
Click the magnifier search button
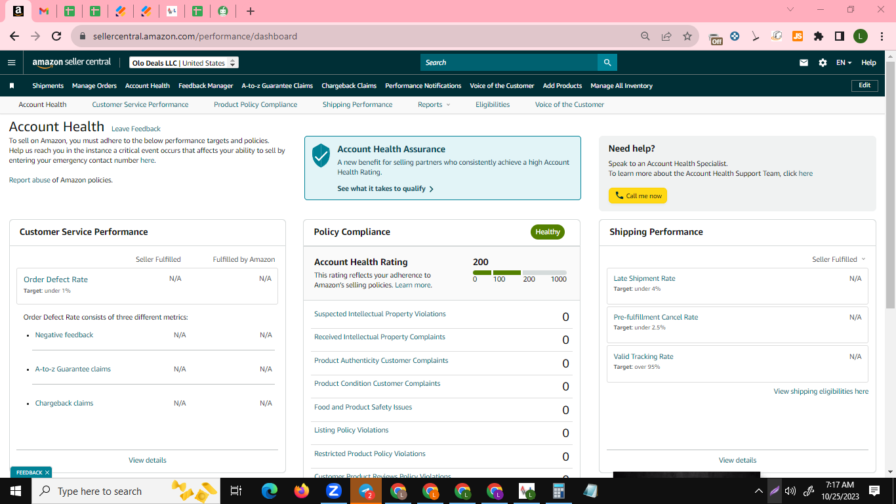(607, 62)
